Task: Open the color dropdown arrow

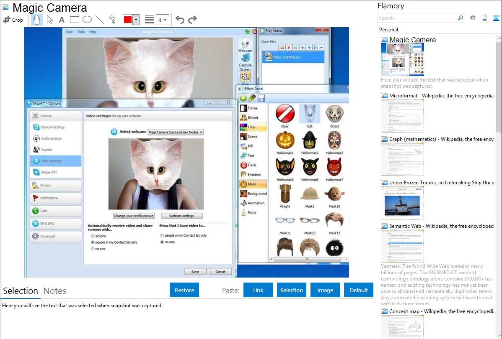Action: pos(136,20)
